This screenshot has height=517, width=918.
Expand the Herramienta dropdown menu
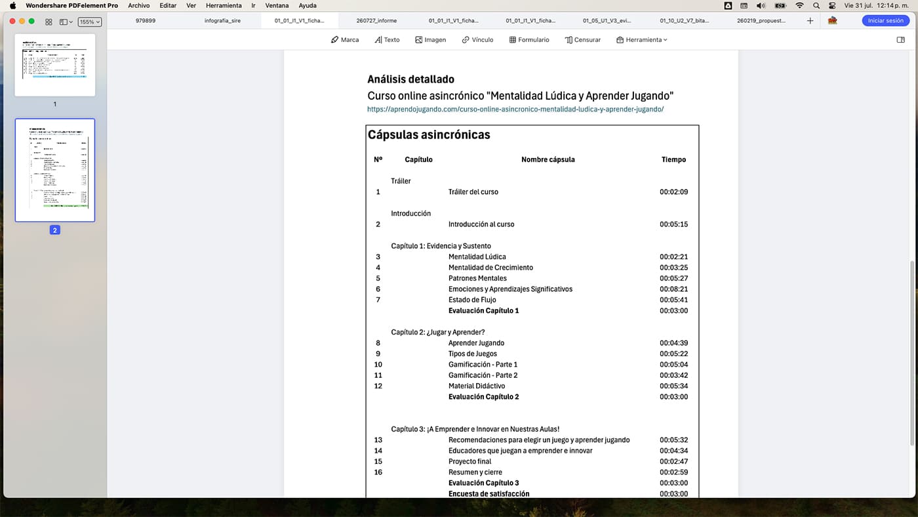click(642, 40)
